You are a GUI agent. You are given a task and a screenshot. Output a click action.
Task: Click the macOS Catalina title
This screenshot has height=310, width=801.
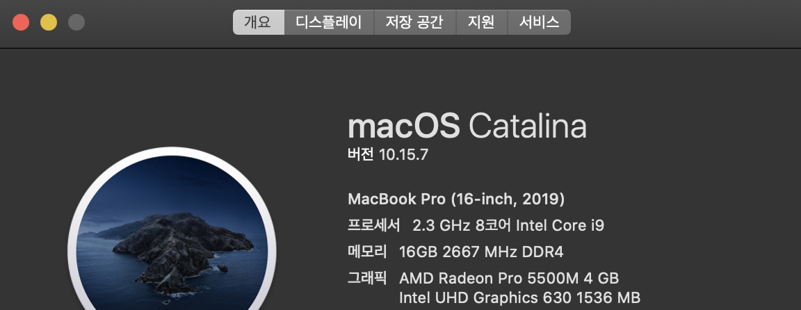click(467, 126)
